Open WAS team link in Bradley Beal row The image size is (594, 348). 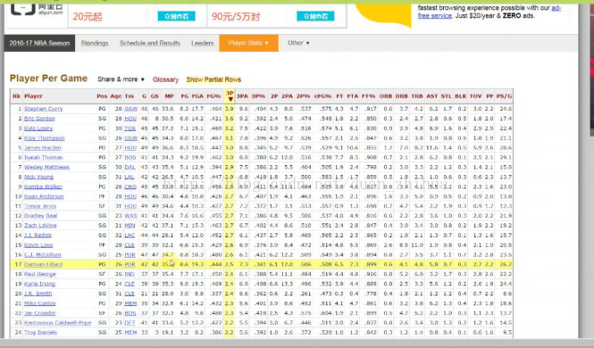[x=130, y=216]
